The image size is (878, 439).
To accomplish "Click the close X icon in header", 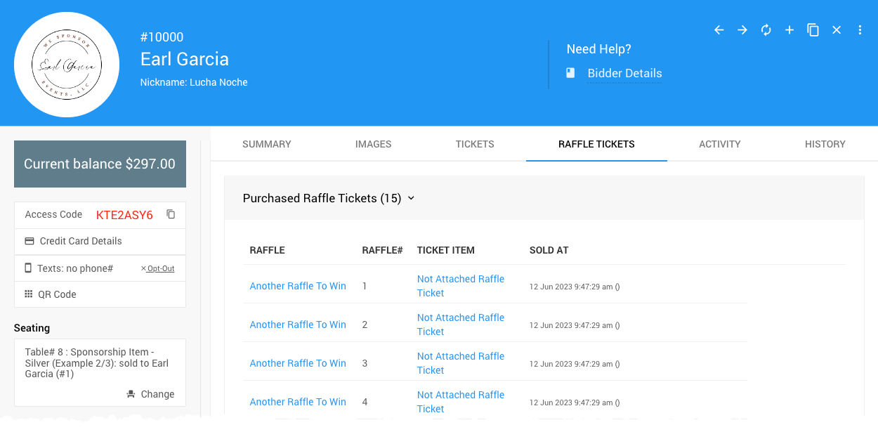I will point(837,30).
